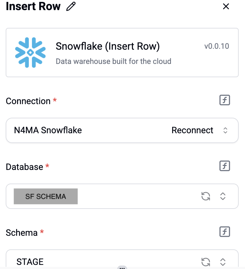The image size is (245, 269).
Task: Refresh the Database options list
Action: tap(206, 196)
